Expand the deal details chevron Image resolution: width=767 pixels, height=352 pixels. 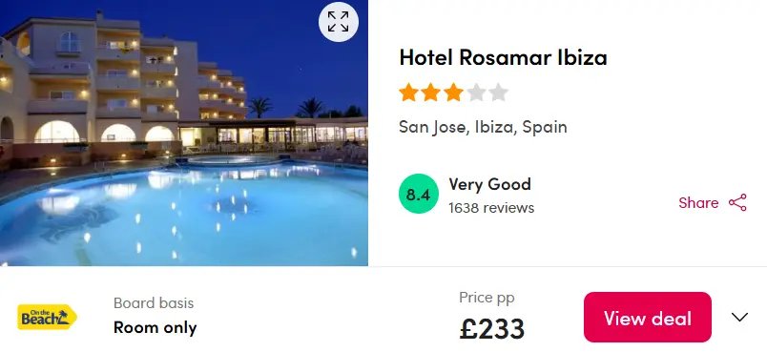(739, 318)
